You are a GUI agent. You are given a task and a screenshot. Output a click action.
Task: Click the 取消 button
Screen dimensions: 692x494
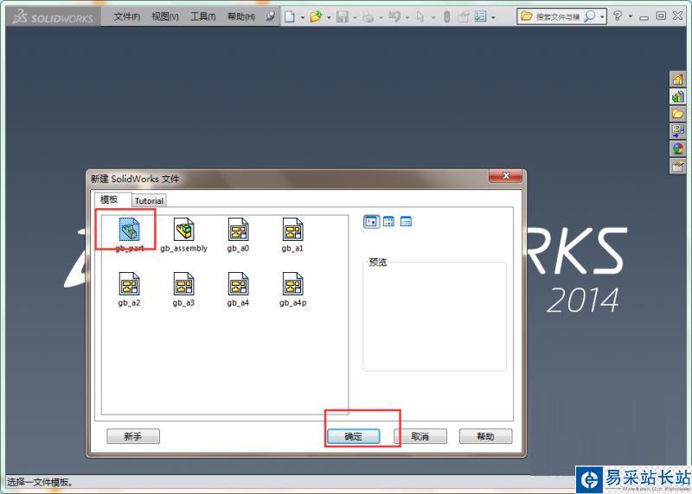pyautogui.click(x=420, y=436)
